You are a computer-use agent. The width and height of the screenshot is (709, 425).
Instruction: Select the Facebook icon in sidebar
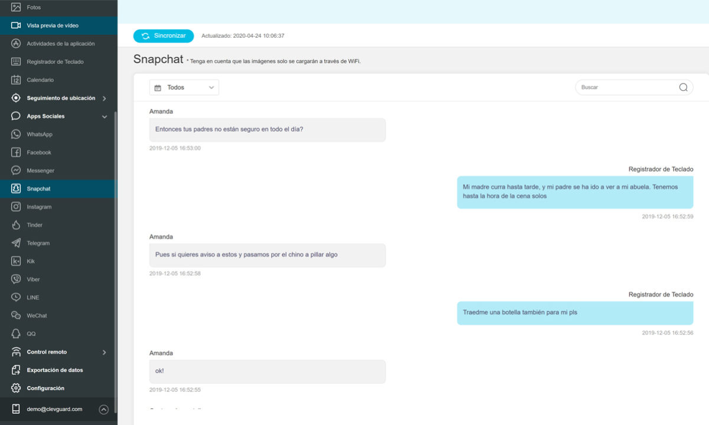tap(16, 152)
